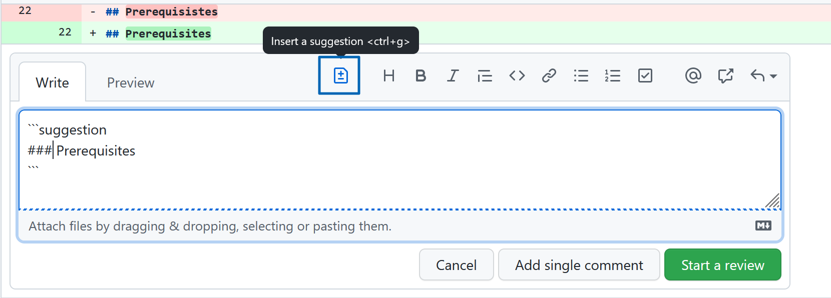The width and height of the screenshot is (831, 298).
Task: Click inside the suggestion comment text area
Action: [399, 159]
